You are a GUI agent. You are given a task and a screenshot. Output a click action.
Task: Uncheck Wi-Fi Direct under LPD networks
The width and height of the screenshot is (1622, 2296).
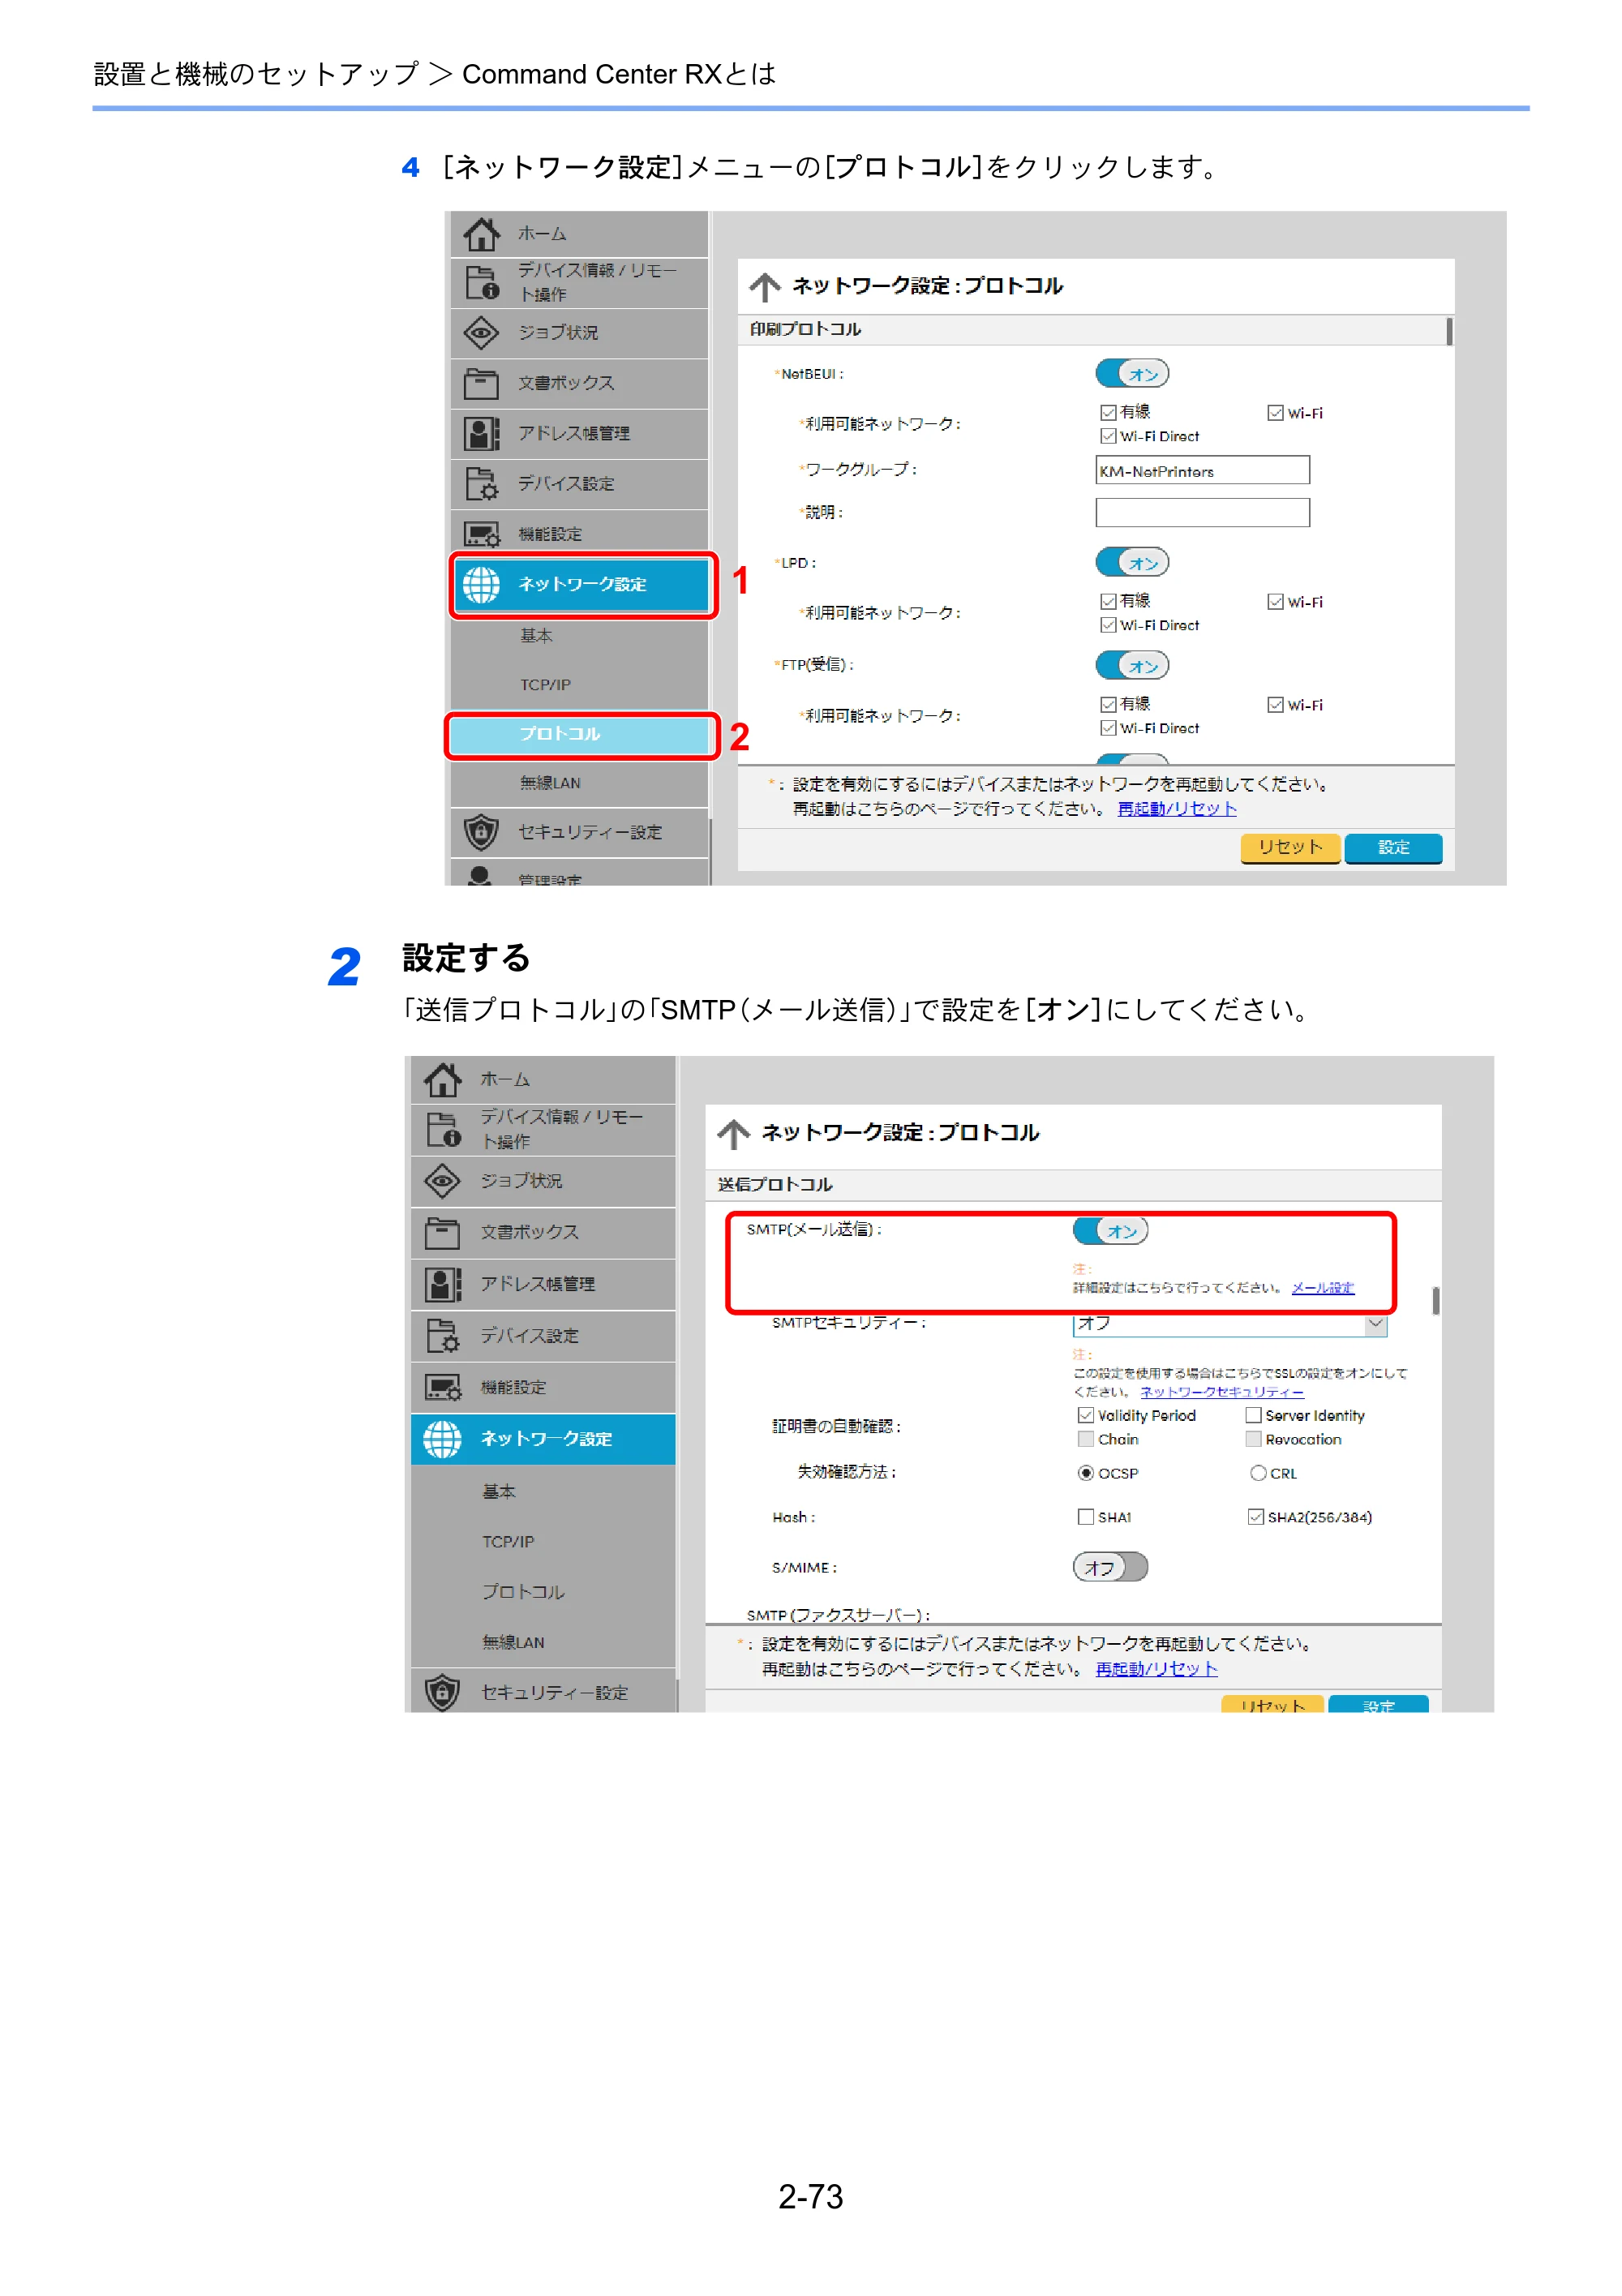[1108, 625]
